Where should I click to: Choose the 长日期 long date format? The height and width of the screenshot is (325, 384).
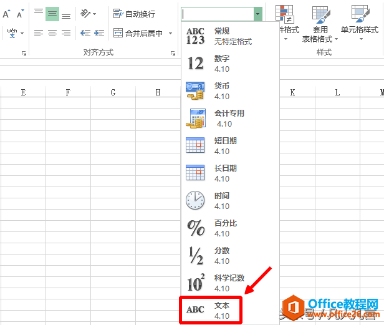pos(230,173)
